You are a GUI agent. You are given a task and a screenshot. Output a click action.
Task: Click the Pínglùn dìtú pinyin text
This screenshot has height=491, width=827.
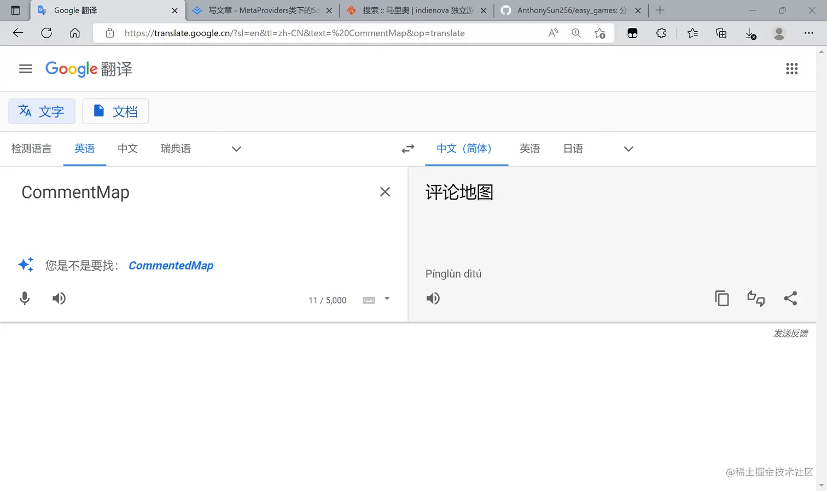453,274
